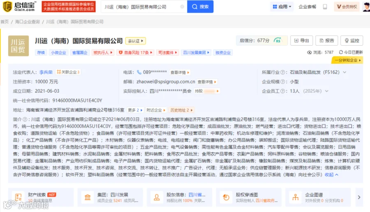Click the 报告 report button

[326, 41]
